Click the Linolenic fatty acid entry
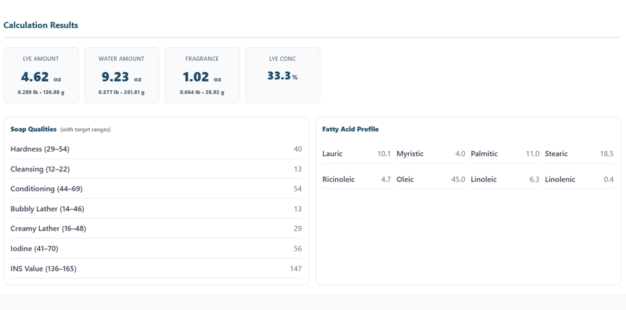This screenshot has width=626, height=310. pyautogui.click(x=578, y=180)
